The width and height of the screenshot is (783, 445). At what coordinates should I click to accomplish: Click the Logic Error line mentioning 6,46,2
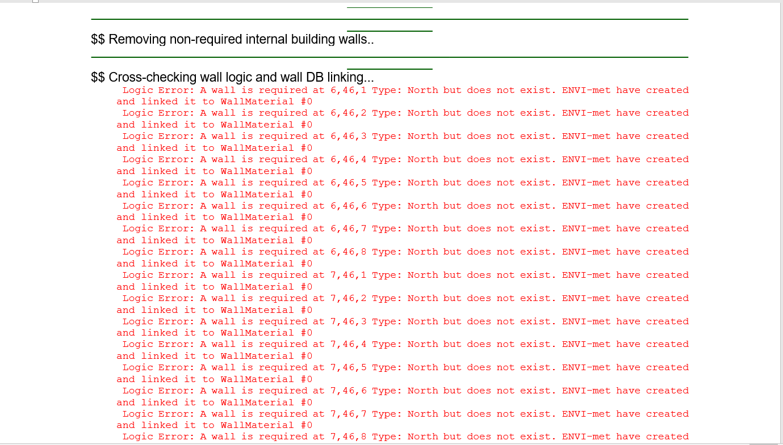(x=405, y=113)
